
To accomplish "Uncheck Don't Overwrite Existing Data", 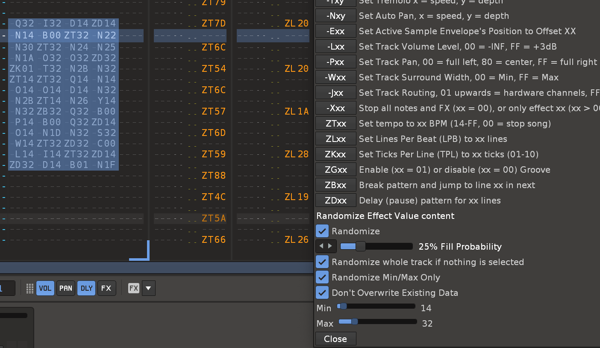I will tap(322, 293).
